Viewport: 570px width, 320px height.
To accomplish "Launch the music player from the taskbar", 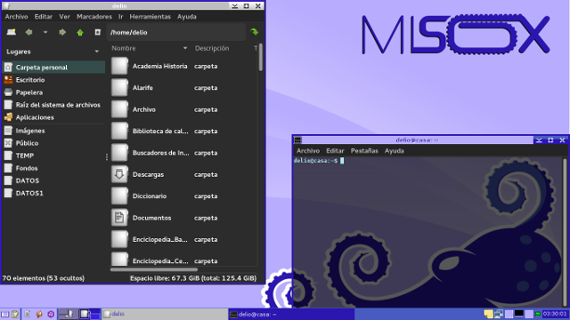I will [51, 314].
